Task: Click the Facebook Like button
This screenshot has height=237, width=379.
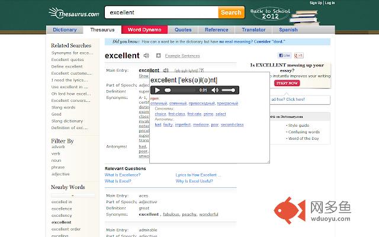Action: coord(285,56)
